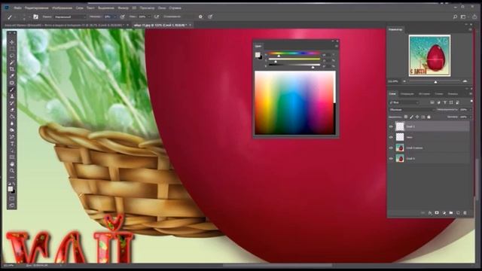Select the Dodge tool
This screenshot has height=271, width=482.
click(x=12, y=130)
